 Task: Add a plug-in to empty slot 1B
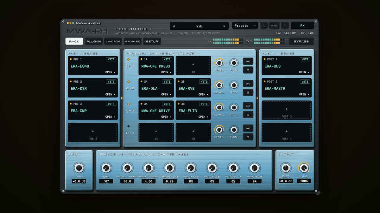(193, 66)
